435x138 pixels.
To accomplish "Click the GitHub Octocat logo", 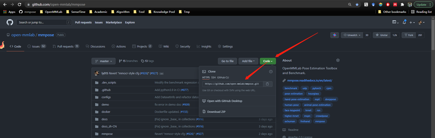I will point(10,22).
